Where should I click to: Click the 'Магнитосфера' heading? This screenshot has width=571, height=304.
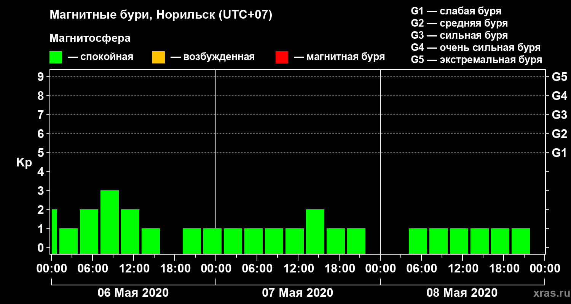tap(90, 38)
